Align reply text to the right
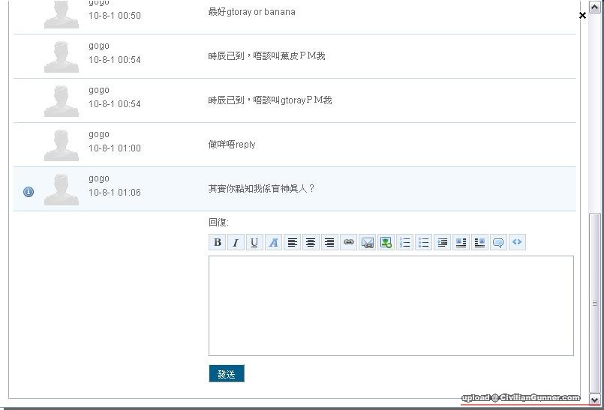604x410 pixels. (x=329, y=242)
